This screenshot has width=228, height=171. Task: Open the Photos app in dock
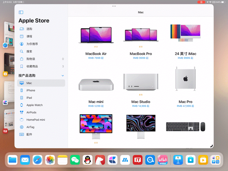(x=50, y=160)
